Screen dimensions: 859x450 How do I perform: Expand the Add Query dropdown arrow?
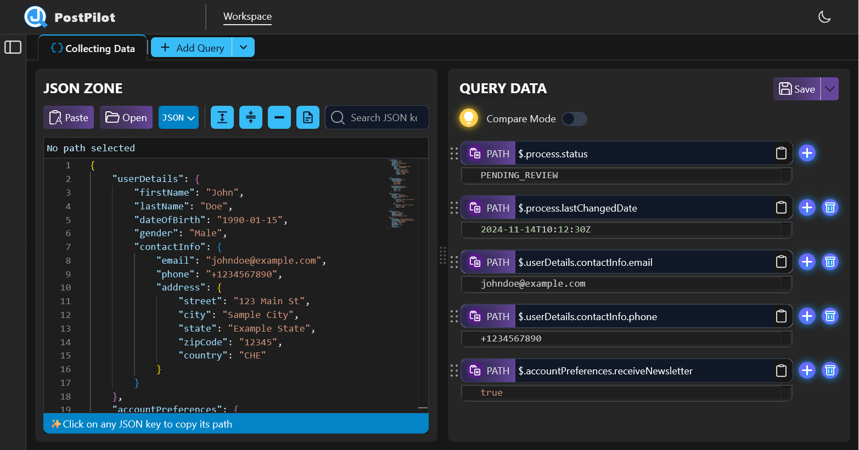point(243,47)
